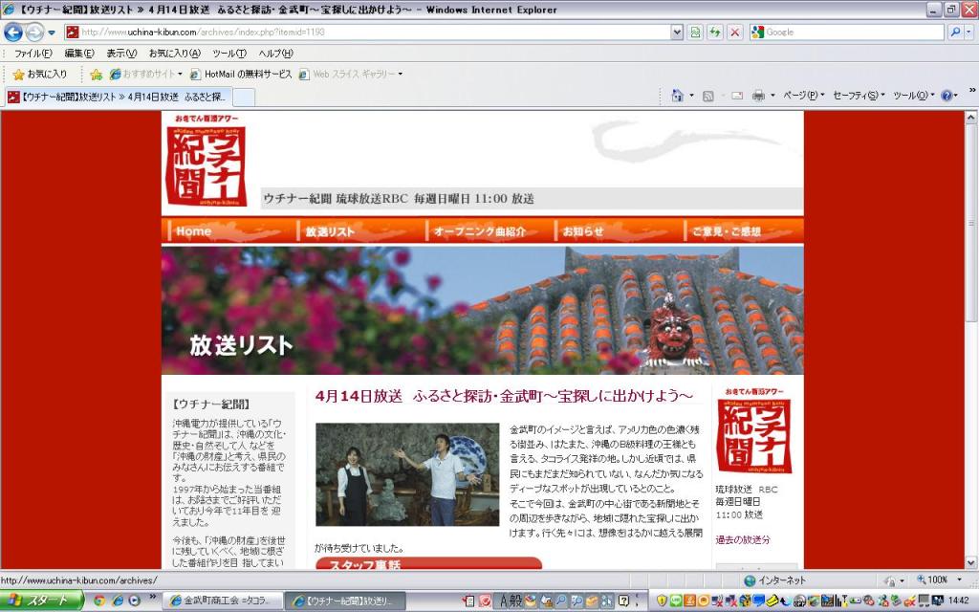Click the Google search magnifier button

[955, 33]
